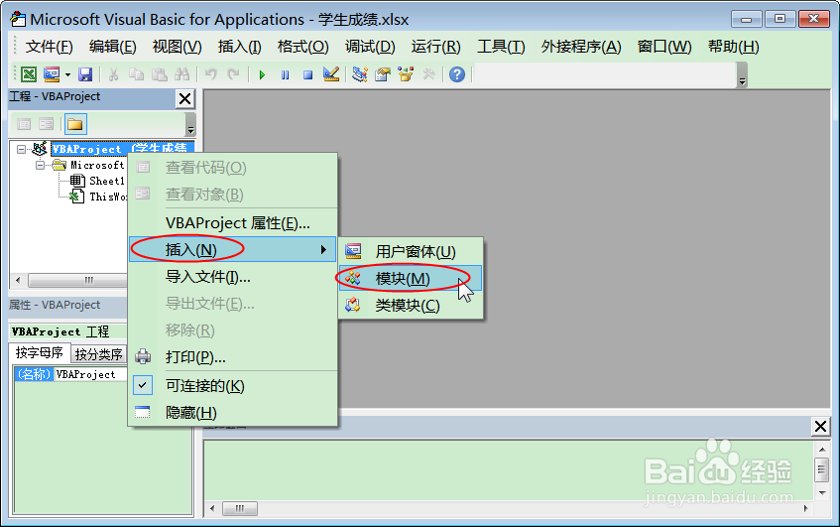The width and height of the screenshot is (840, 527).
Task: Click the Cut scissors icon
Action: (x=113, y=74)
